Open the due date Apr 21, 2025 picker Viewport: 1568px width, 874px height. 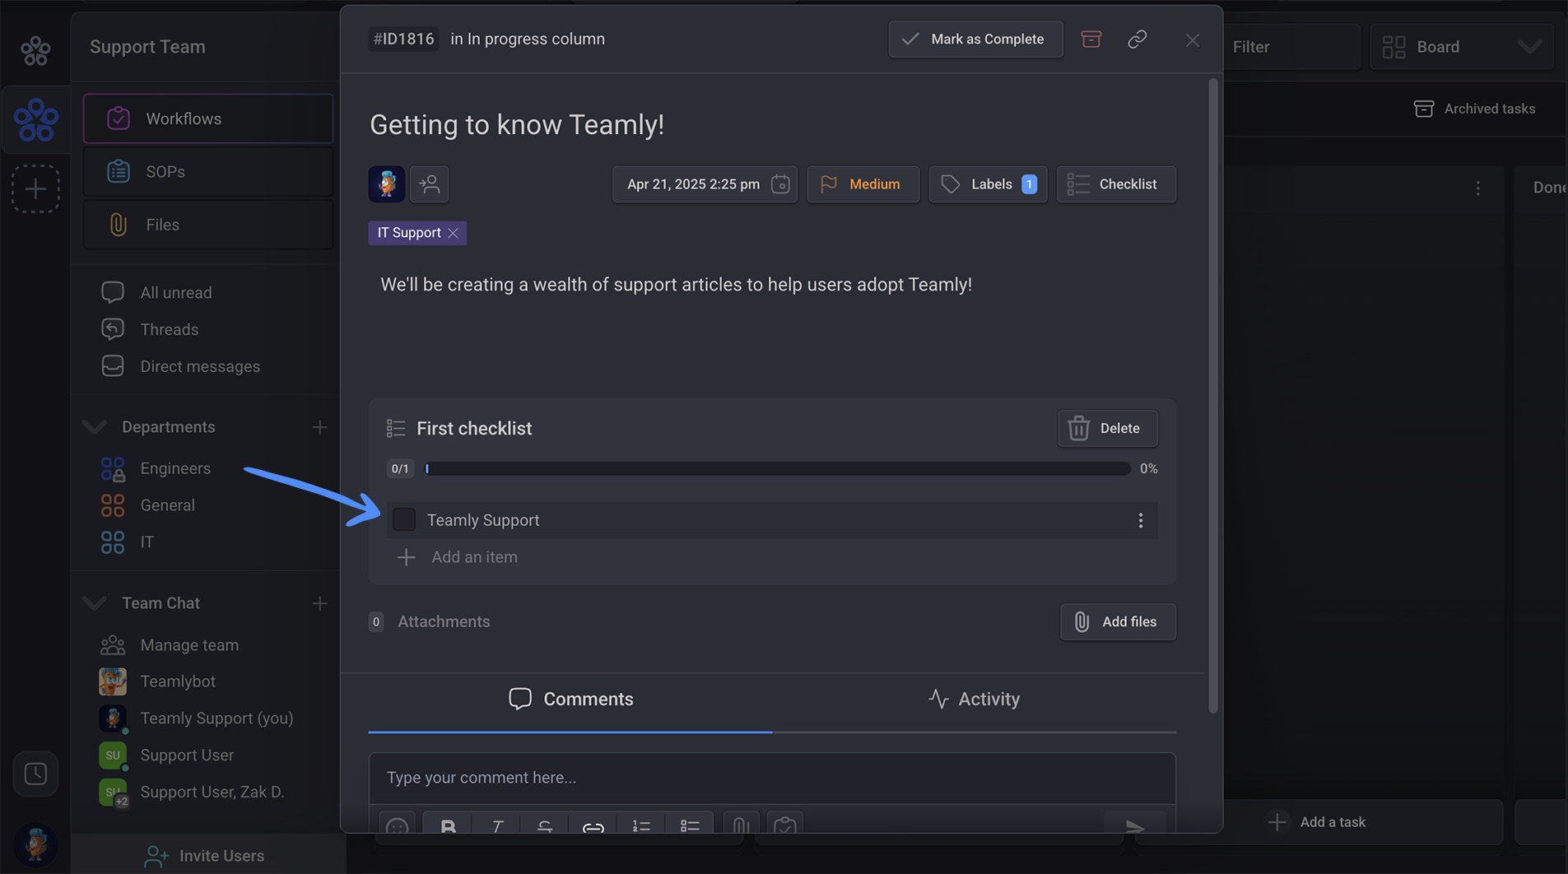705,184
